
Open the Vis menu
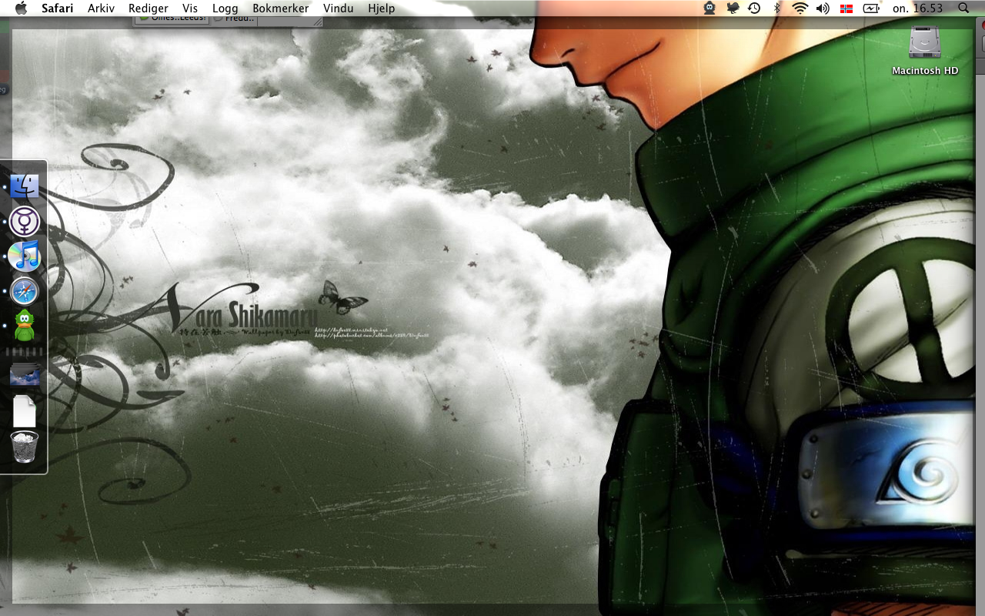[x=190, y=8]
